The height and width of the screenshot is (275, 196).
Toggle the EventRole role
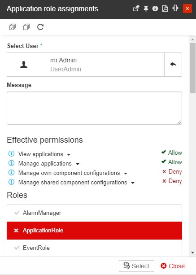pyautogui.click(x=94, y=248)
